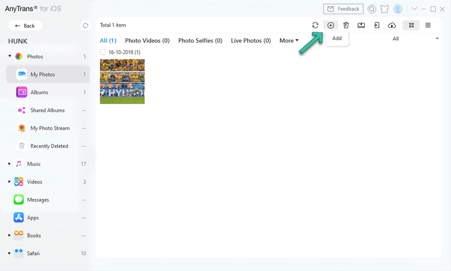451x271 pixels.
Task: Open the user account avatar icon
Action: pyautogui.click(x=398, y=9)
